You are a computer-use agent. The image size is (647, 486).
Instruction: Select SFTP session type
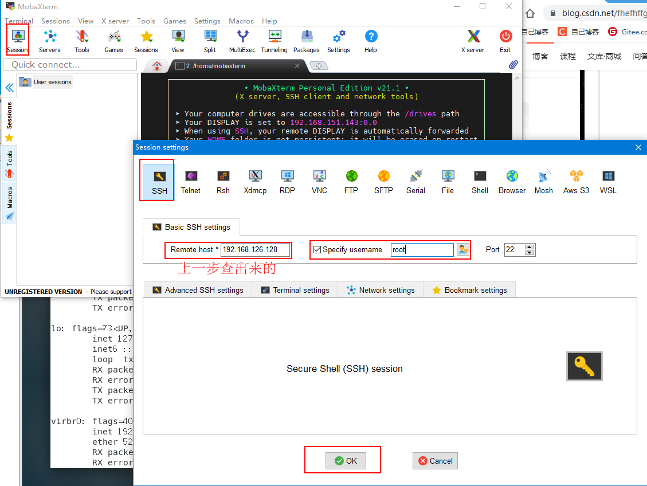point(384,182)
